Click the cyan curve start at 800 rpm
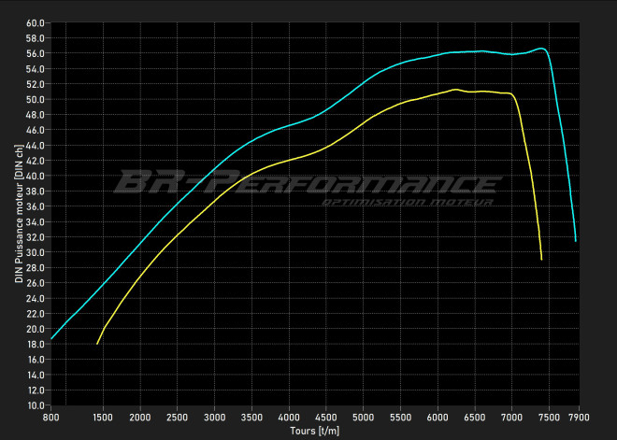 click(52, 339)
